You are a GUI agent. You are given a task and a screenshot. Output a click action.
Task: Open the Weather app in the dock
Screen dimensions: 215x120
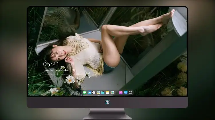pyautogui.click(x=89, y=93)
